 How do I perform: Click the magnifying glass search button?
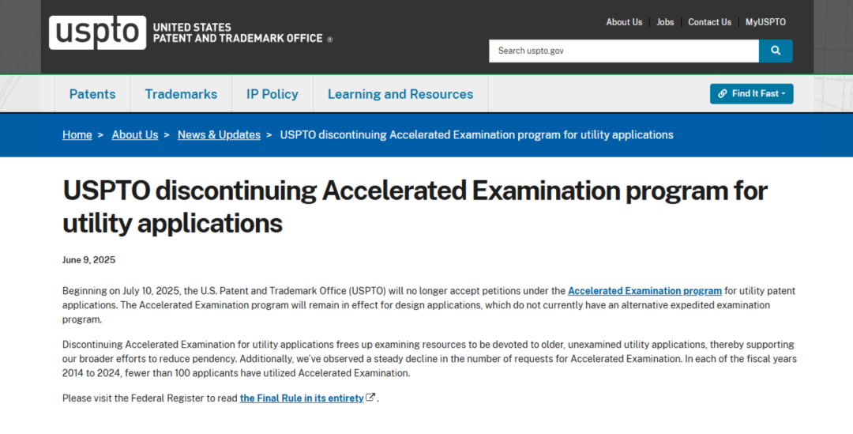tap(775, 51)
